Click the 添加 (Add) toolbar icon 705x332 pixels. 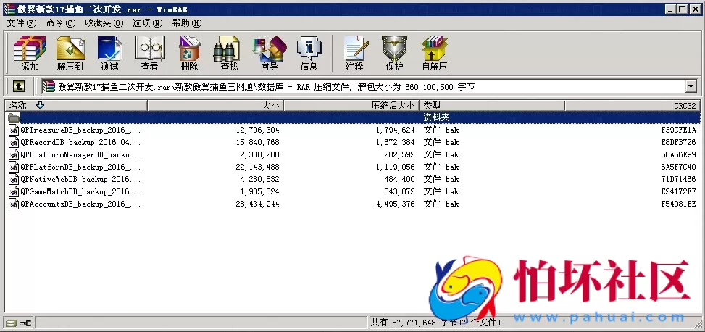(x=30, y=54)
